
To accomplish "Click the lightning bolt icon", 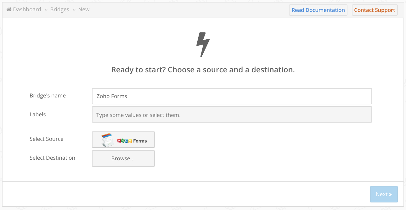I will click(203, 45).
